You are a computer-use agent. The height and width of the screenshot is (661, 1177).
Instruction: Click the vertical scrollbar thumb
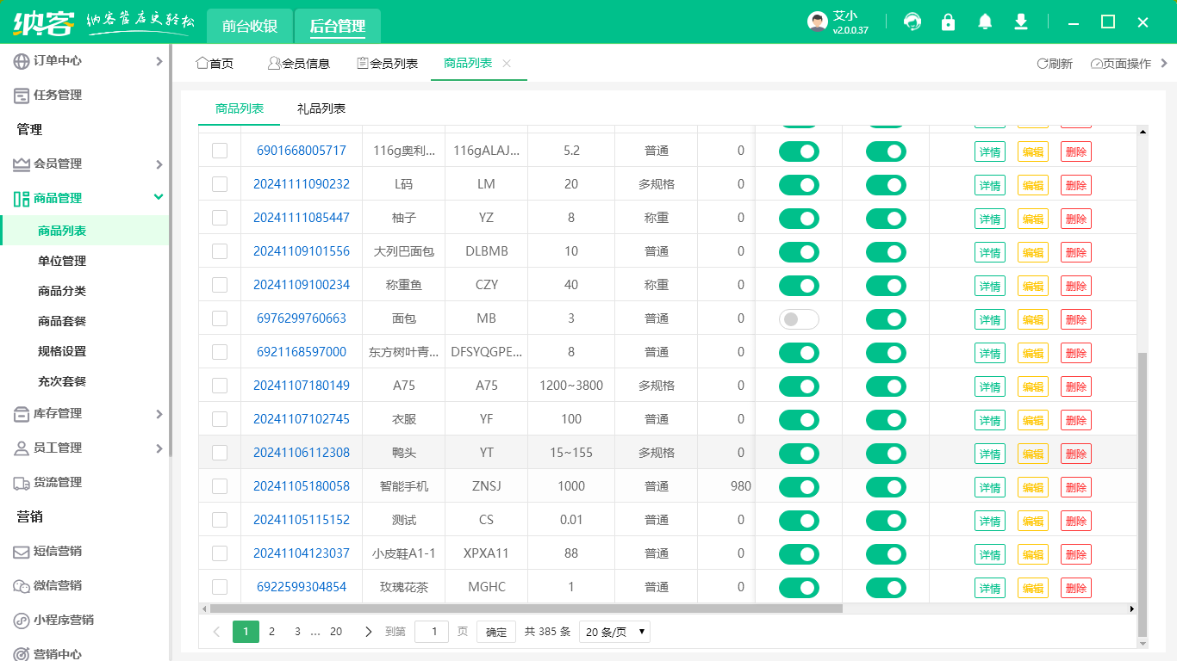point(1143,494)
